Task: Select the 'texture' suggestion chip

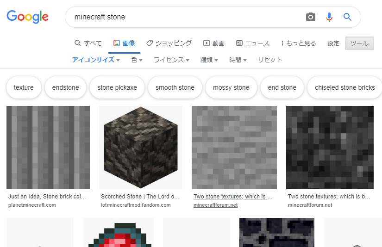Action: (x=24, y=87)
